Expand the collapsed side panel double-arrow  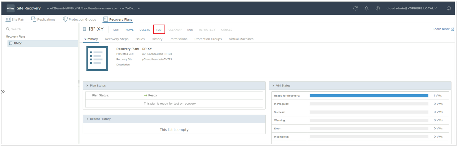3,92
